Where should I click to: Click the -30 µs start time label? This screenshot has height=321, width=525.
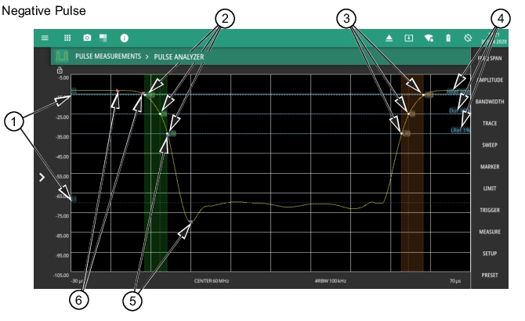[77, 281]
